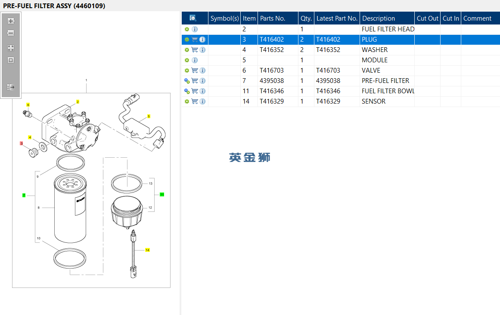
Task: Open sub-assembly gears for PRE-FUEL FILTER row
Action: [187, 81]
